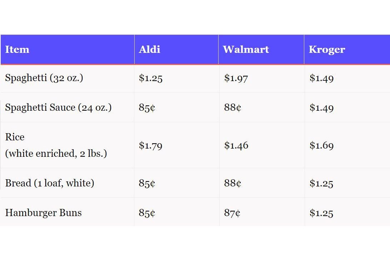This screenshot has height=260, width=390.
Task: Select the Spaghetti Sauce (24 oz.) label
Action: tap(58, 107)
